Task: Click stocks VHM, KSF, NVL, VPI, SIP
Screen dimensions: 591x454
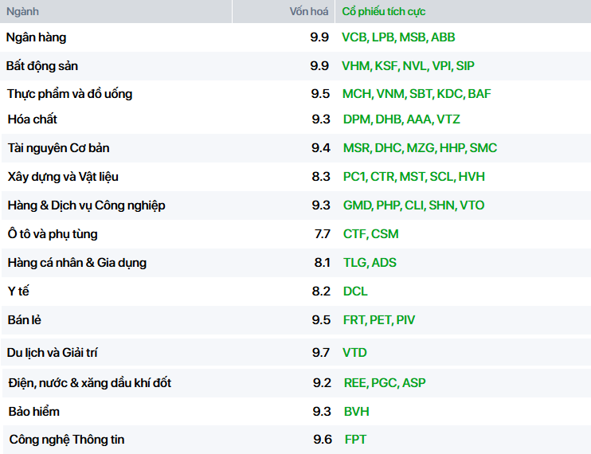Action: [408, 66]
